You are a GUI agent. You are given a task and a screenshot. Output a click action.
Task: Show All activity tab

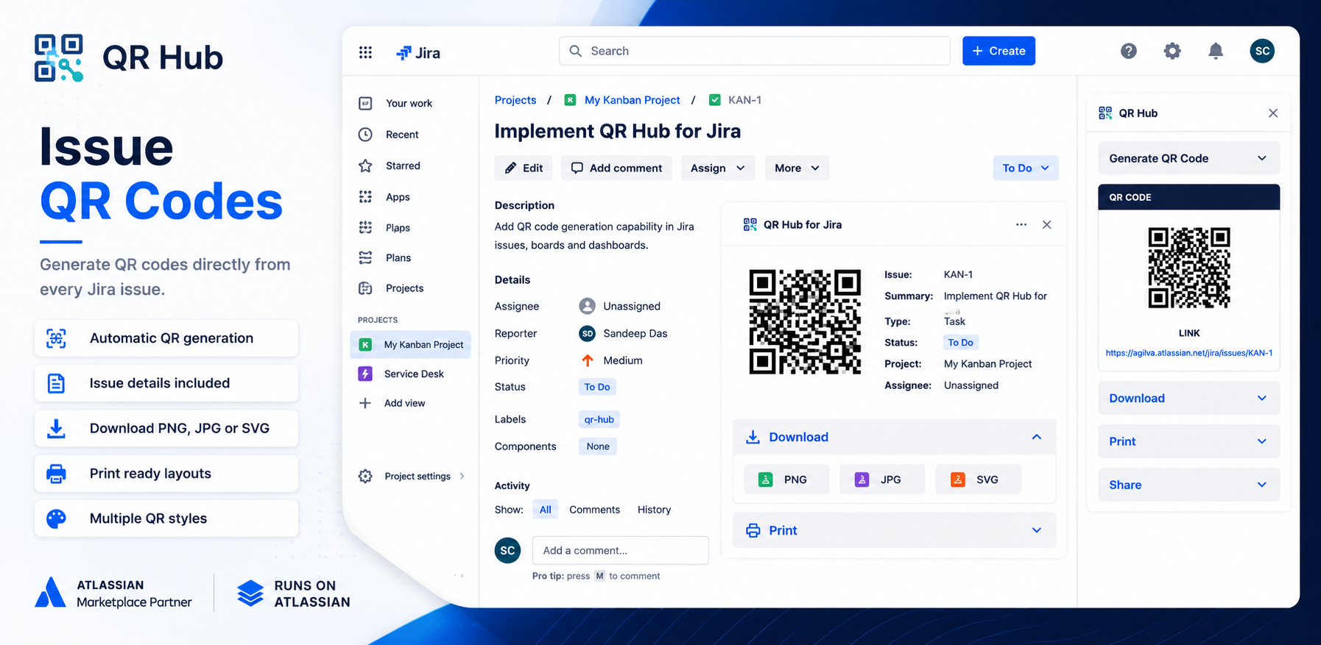tap(545, 510)
